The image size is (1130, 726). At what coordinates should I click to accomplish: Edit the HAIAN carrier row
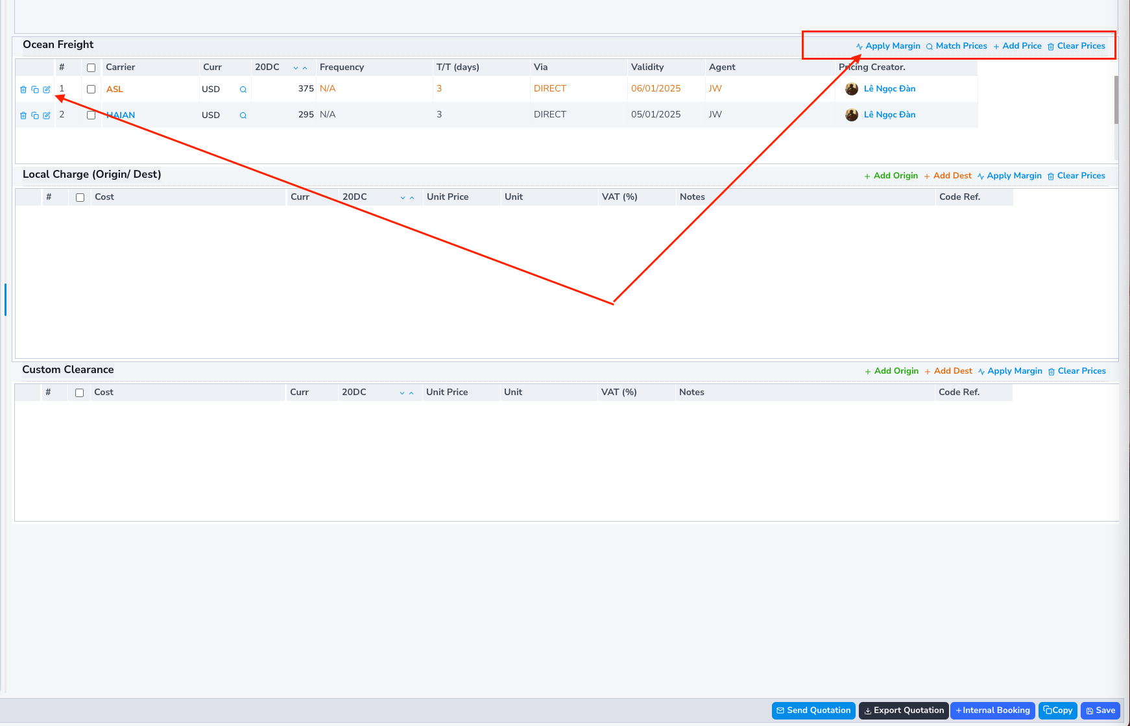[46, 115]
